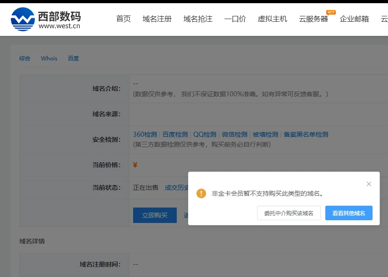Click the 委托中介购买该域名 button
Image resolution: width=388 pixels, height=277 pixels.
[289, 213]
